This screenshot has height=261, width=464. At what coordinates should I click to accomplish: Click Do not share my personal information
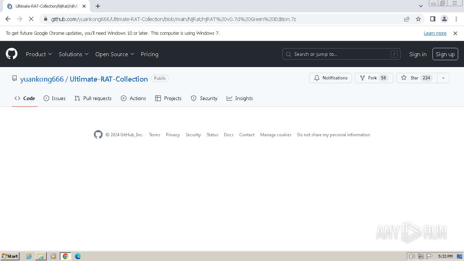click(333, 134)
